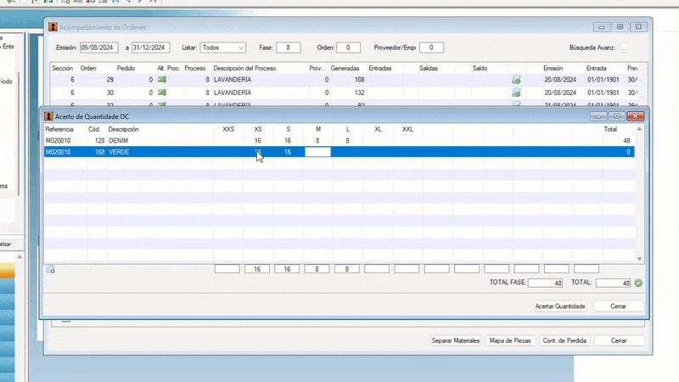Click the L quantity 8 in DENIM row
This screenshot has width=679, height=382.
(347, 141)
